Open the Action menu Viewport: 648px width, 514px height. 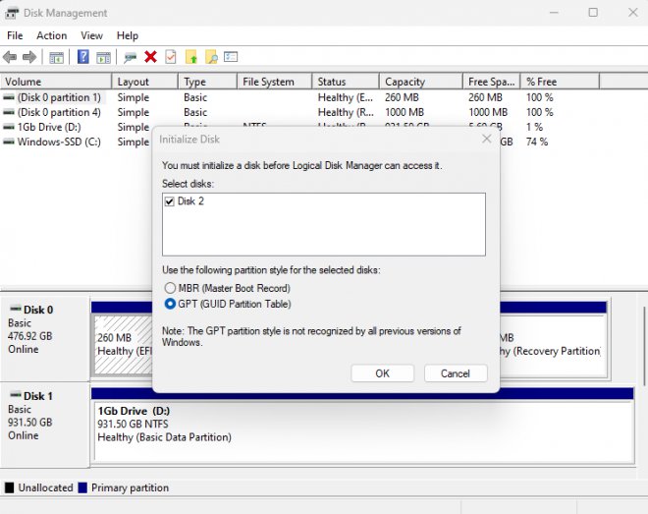pyautogui.click(x=51, y=35)
